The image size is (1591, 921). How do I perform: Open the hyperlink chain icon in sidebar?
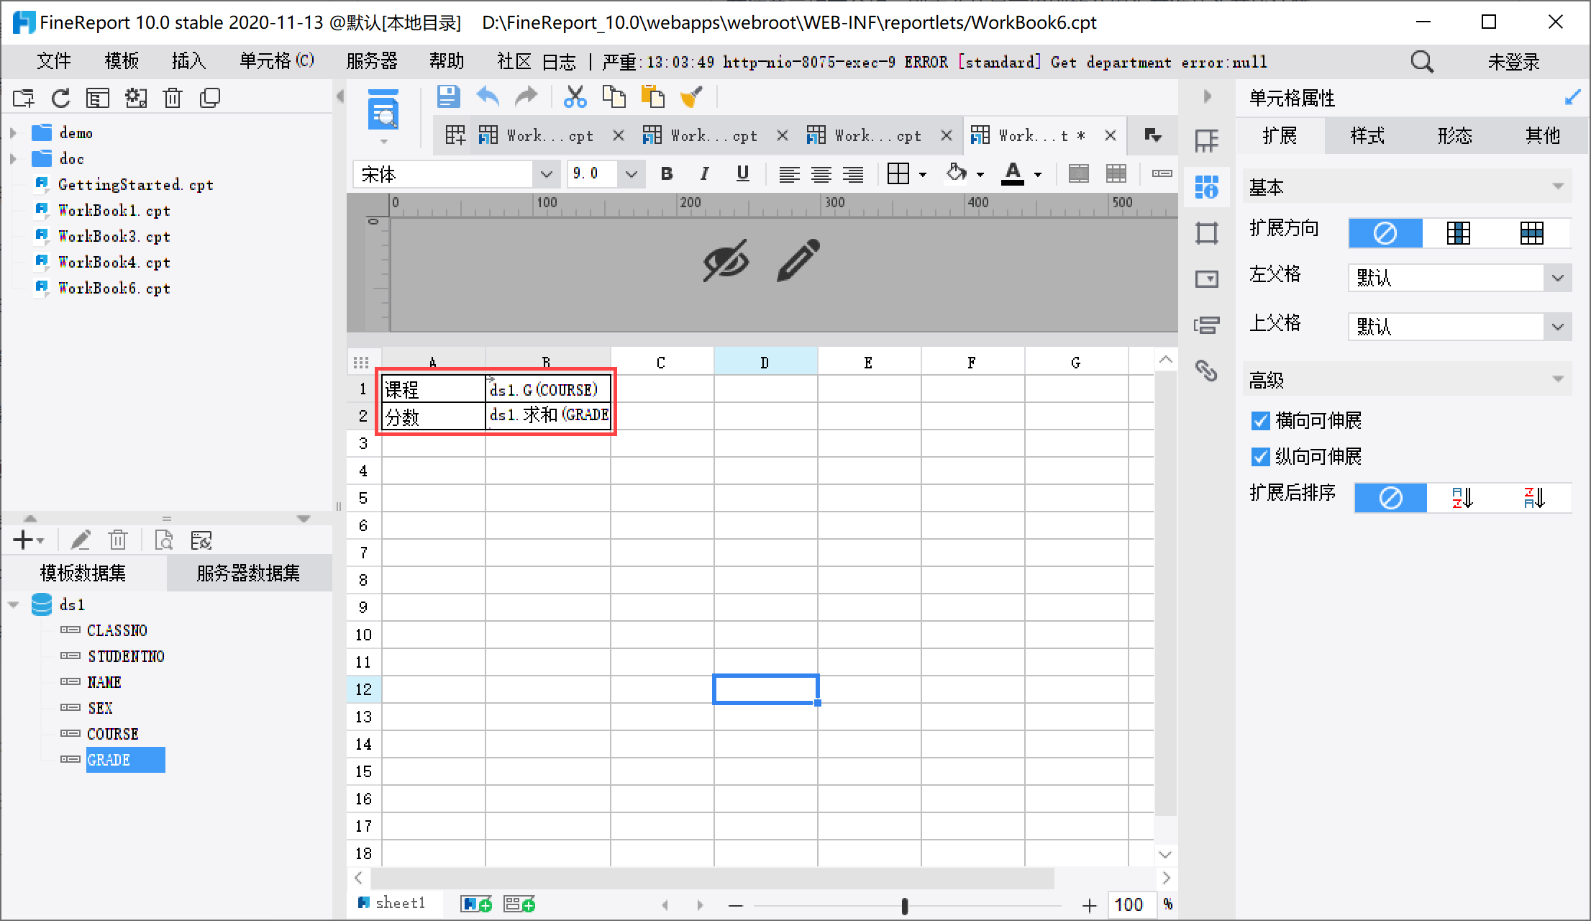[1206, 371]
